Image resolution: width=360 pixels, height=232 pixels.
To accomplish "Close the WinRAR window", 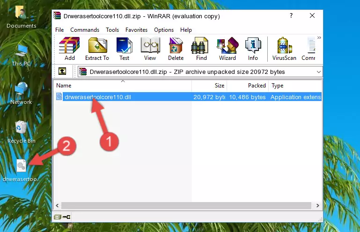I will [312, 15].
